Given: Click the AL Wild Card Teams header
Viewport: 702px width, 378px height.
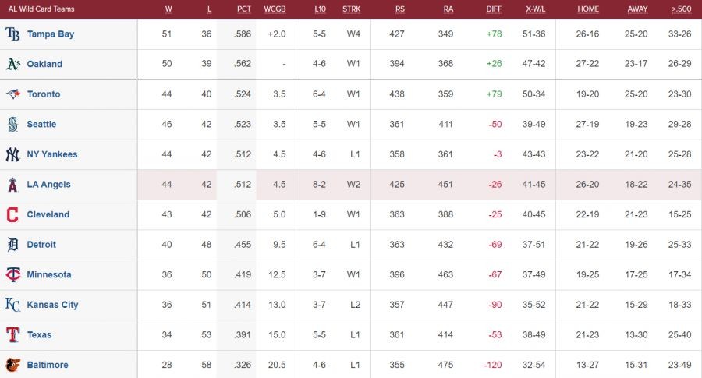Looking at the screenshot, I should tap(41, 9).
